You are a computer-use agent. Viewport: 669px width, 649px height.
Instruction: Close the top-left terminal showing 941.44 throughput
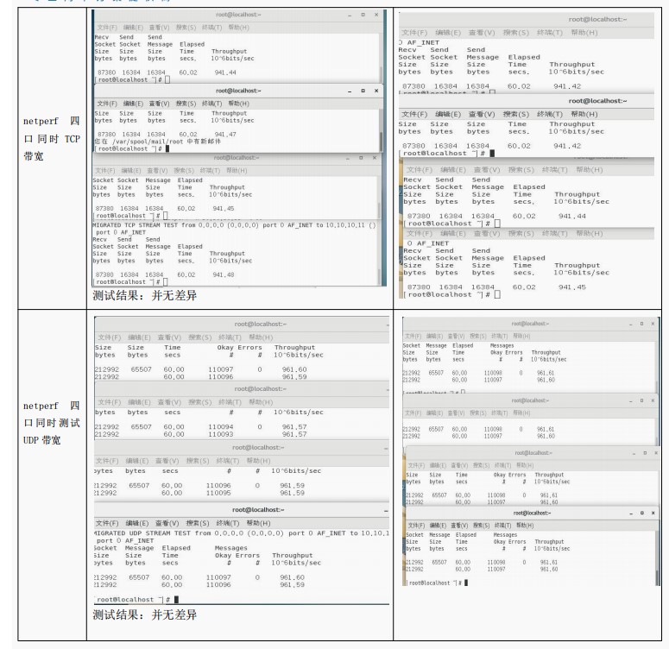376,15
